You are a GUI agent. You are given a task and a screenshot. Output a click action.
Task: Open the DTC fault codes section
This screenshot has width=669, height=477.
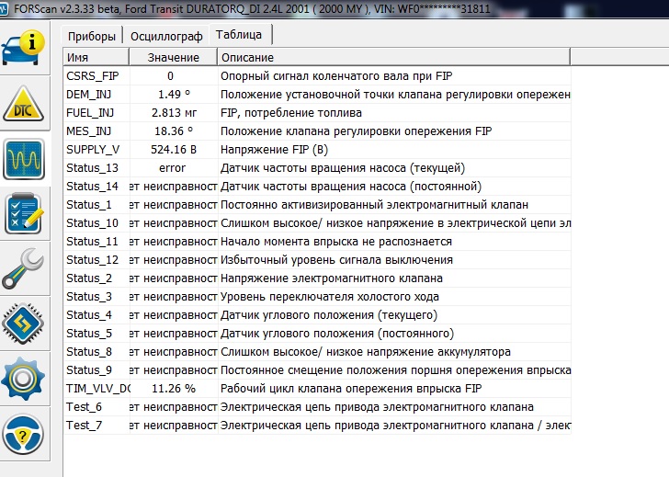(x=24, y=103)
